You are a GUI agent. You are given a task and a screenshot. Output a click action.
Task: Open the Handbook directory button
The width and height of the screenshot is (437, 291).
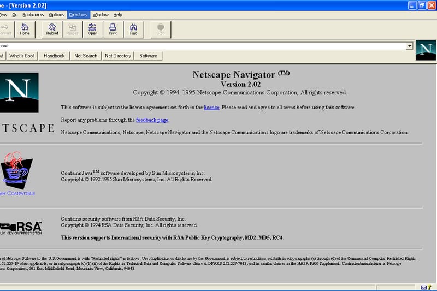[54, 56]
